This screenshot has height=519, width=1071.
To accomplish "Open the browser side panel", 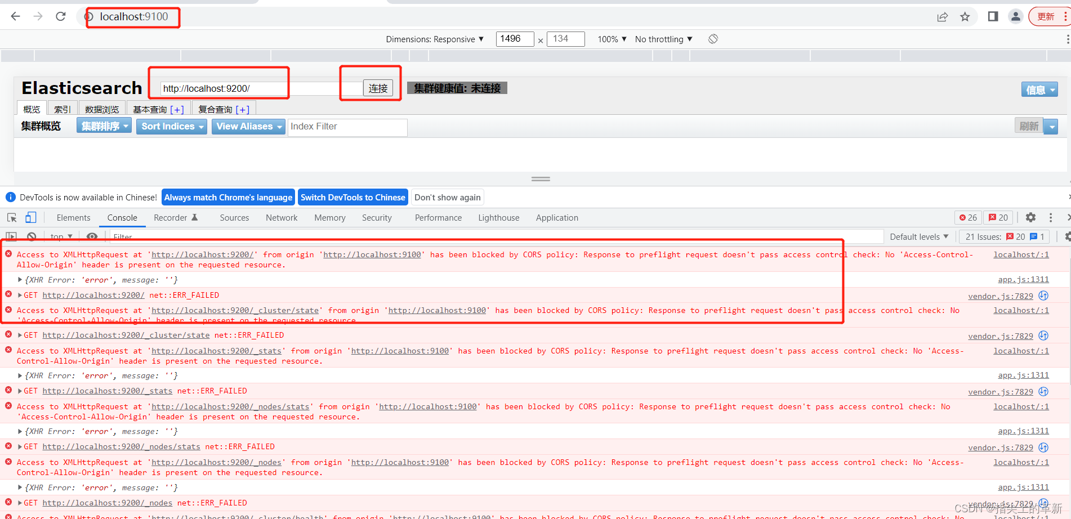I will [993, 16].
